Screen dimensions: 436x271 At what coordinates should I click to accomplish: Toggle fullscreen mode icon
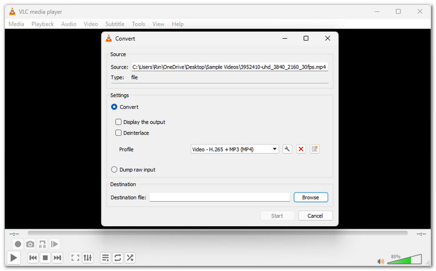point(75,258)
